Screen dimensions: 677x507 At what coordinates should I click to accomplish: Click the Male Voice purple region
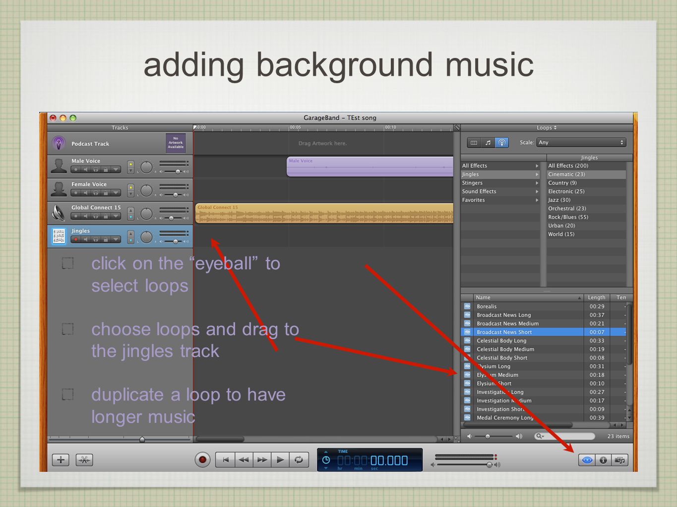click(x=370, y=167)
